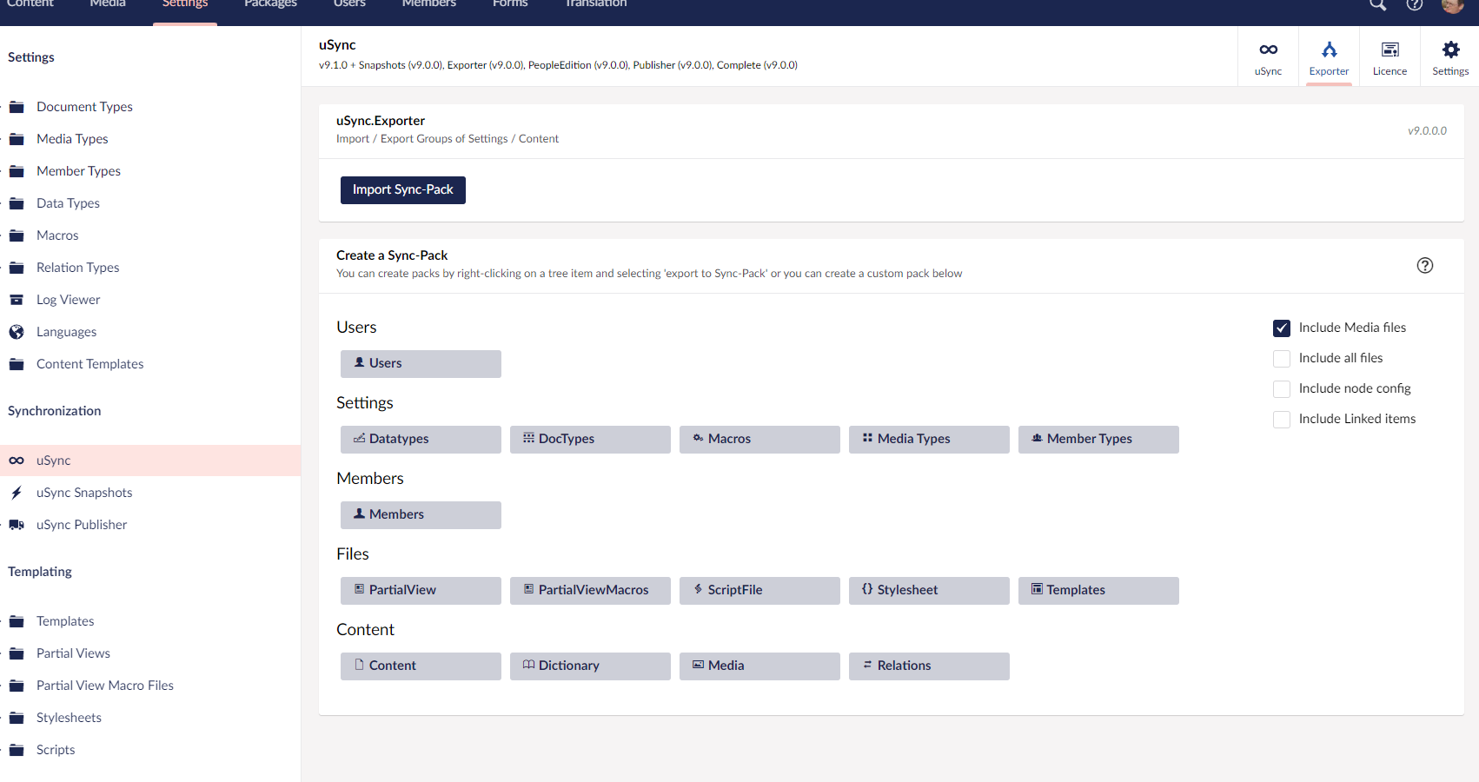
Task: Open the uSync infinity icon tab
Action: [x=1268, y=57]
